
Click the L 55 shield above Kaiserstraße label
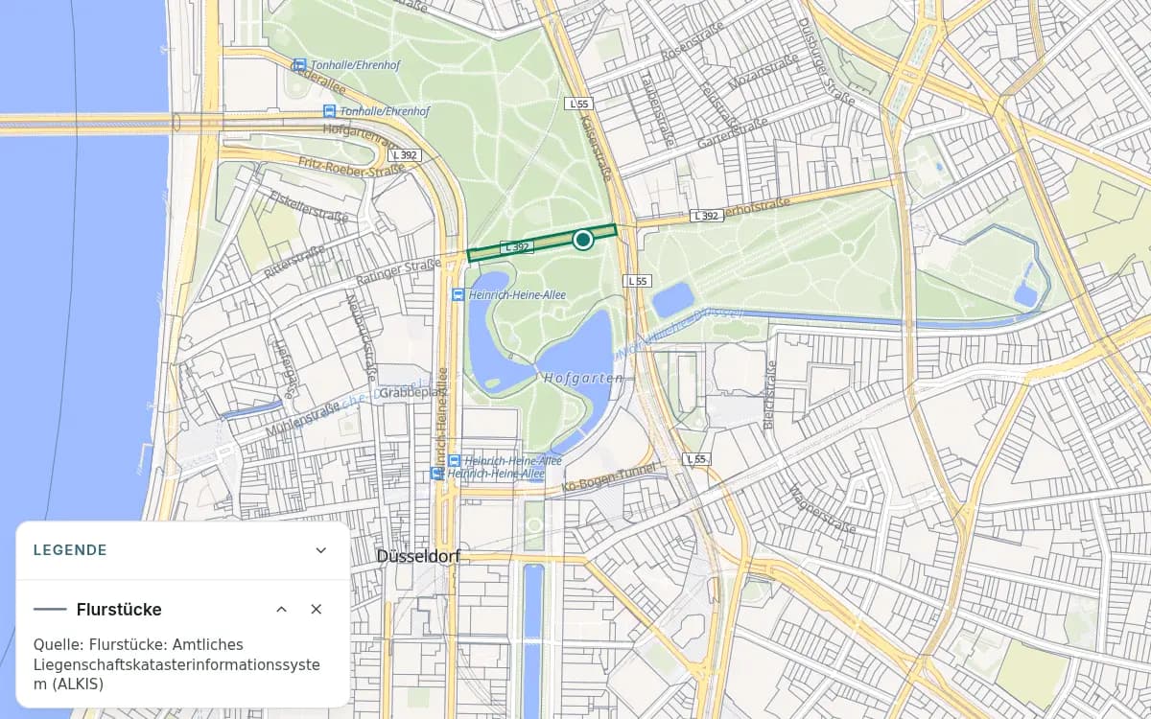point(579,104)
